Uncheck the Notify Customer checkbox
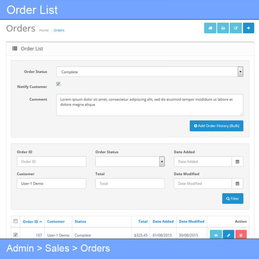259x259 pixels. [x=58, y=84]
